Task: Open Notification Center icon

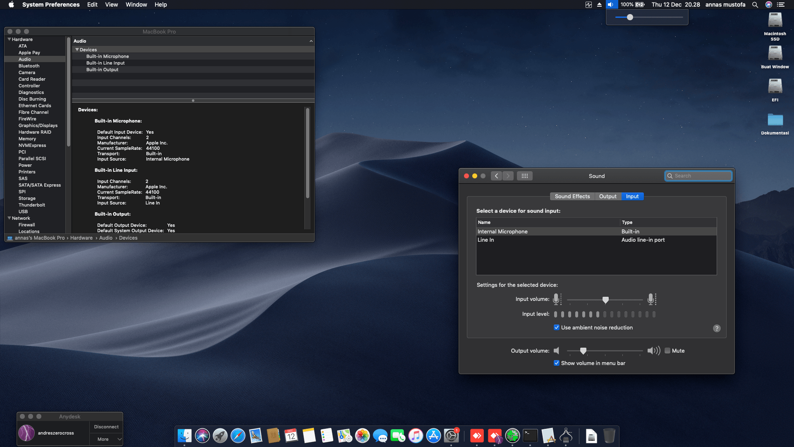Action: click(x=781, y=5)
